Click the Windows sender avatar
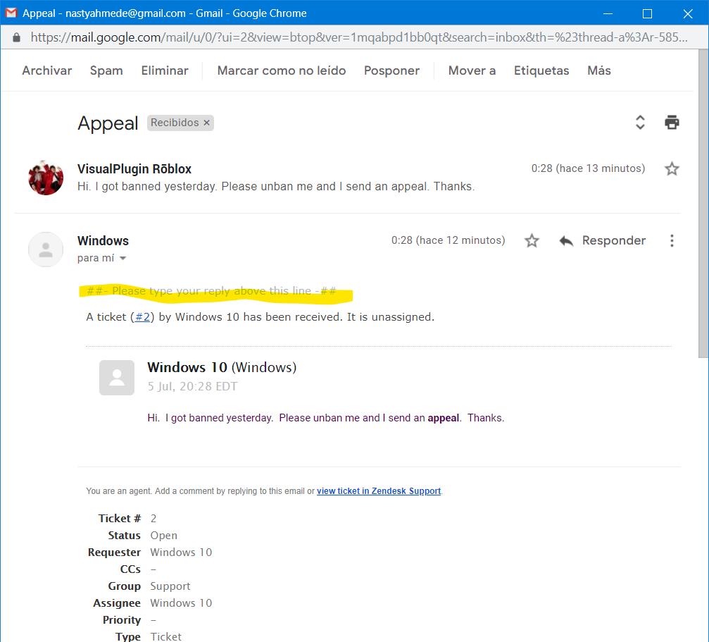 pyautogui.click(x=46, y=249)
